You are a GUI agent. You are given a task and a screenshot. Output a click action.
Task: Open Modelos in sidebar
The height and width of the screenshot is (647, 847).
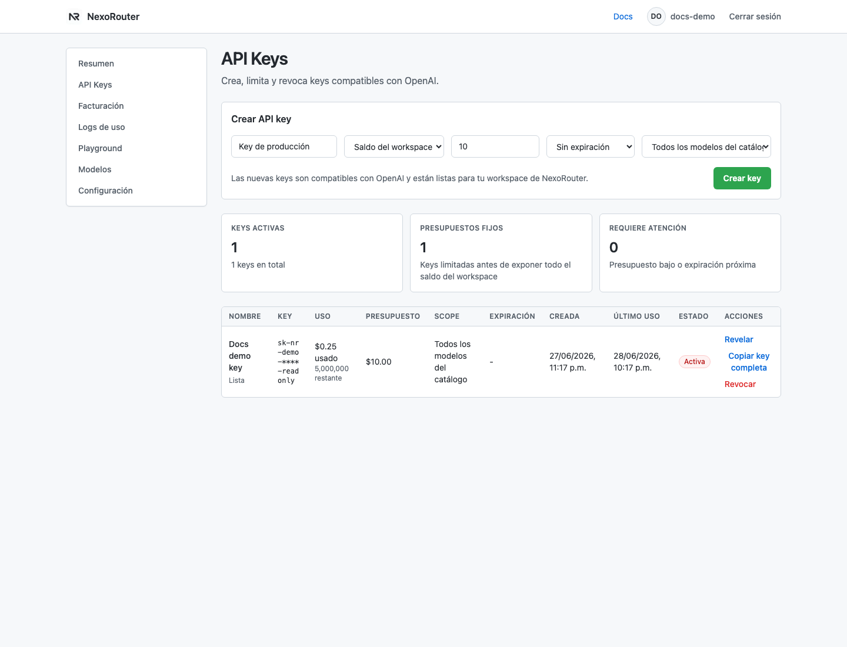pyautogui.click(x=136, y=169)
